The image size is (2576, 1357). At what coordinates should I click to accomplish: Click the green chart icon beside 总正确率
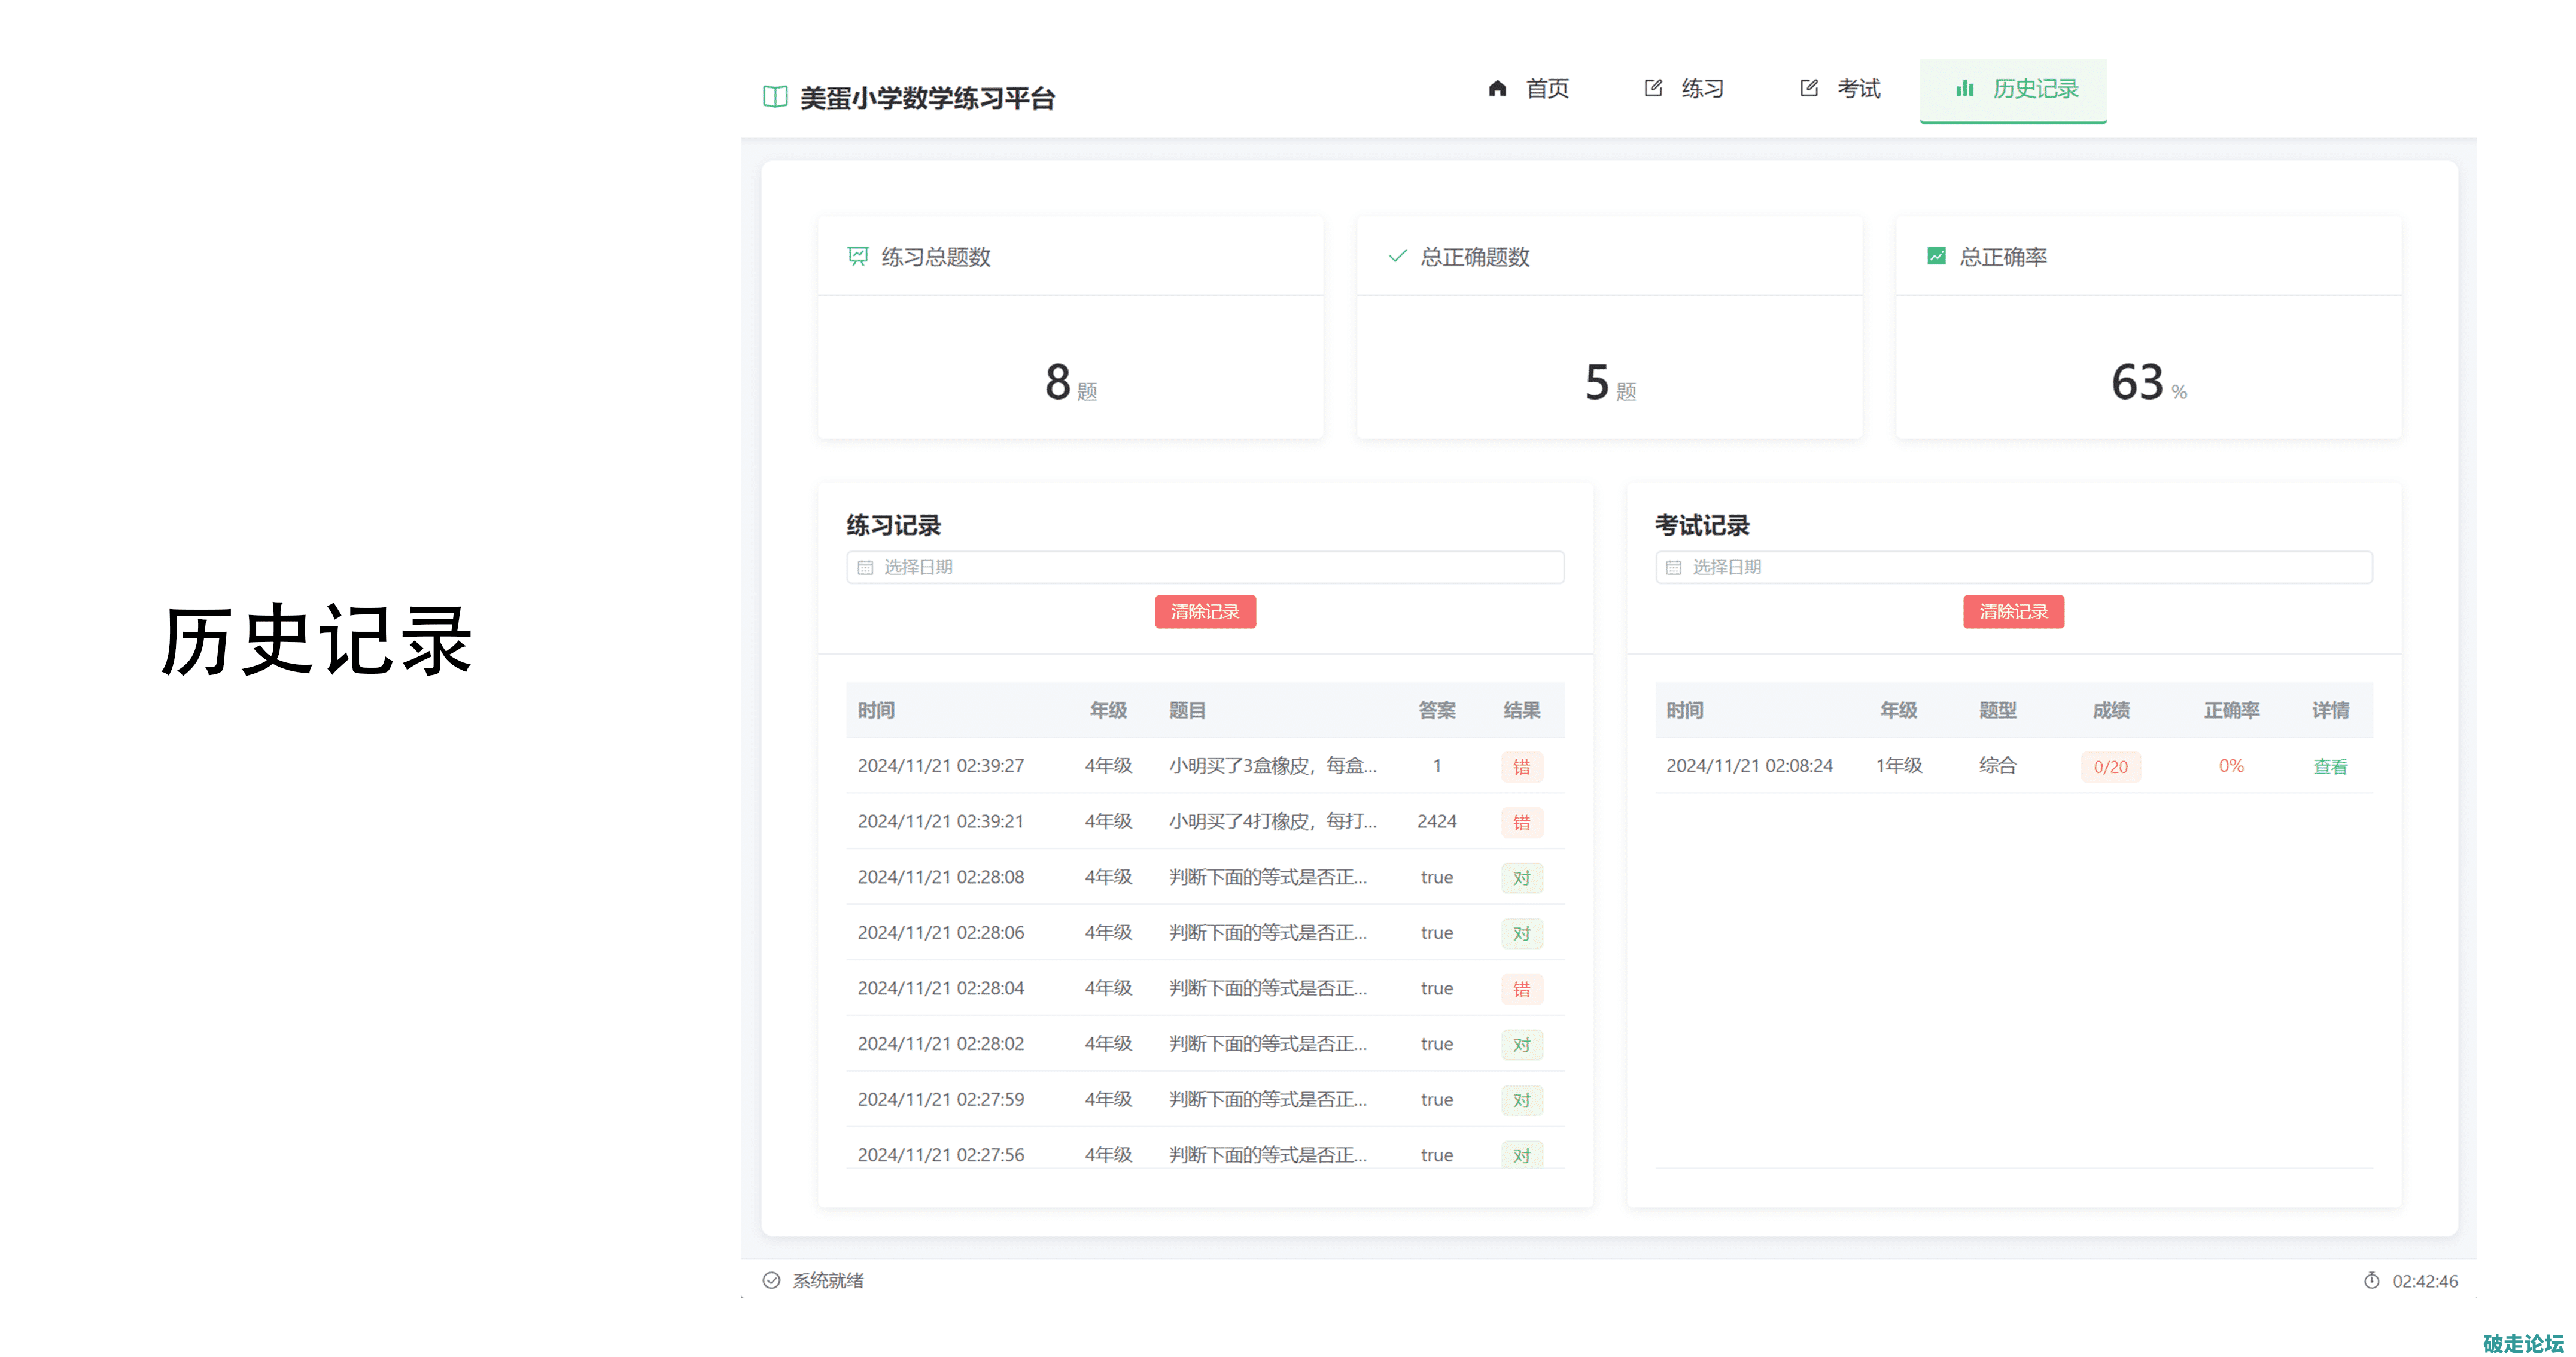[1936, 256]
